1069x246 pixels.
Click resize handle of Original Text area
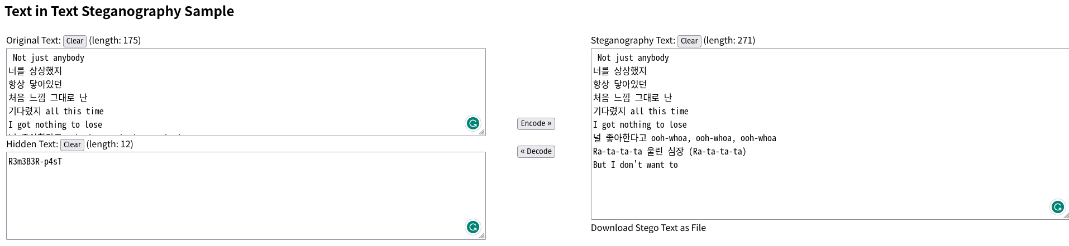pos(482,132)
